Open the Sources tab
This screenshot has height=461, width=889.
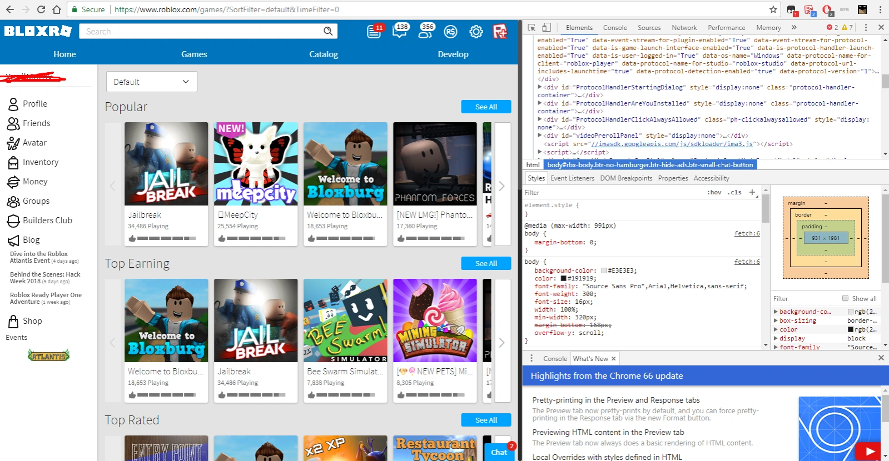click(649, 28)
